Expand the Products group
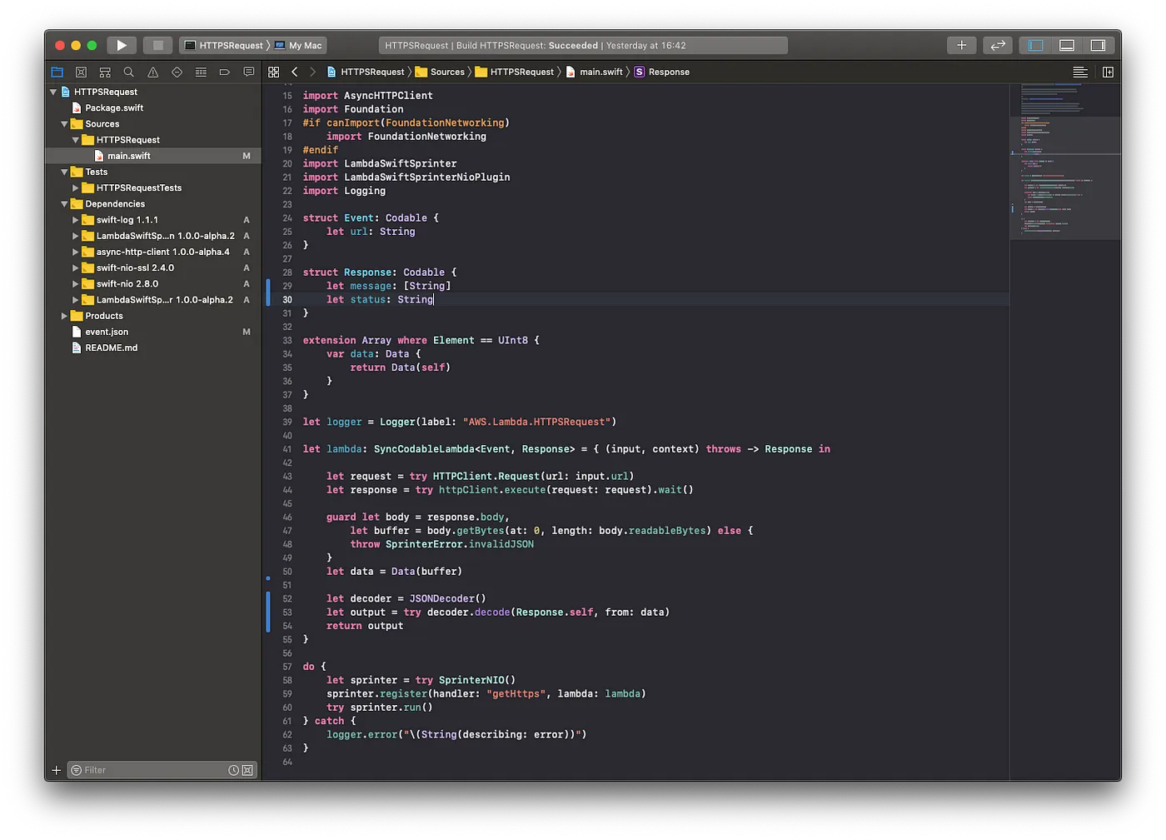The height and width of the screenshot is (840, 1166). pyautogui.click(x=64, y=316)
